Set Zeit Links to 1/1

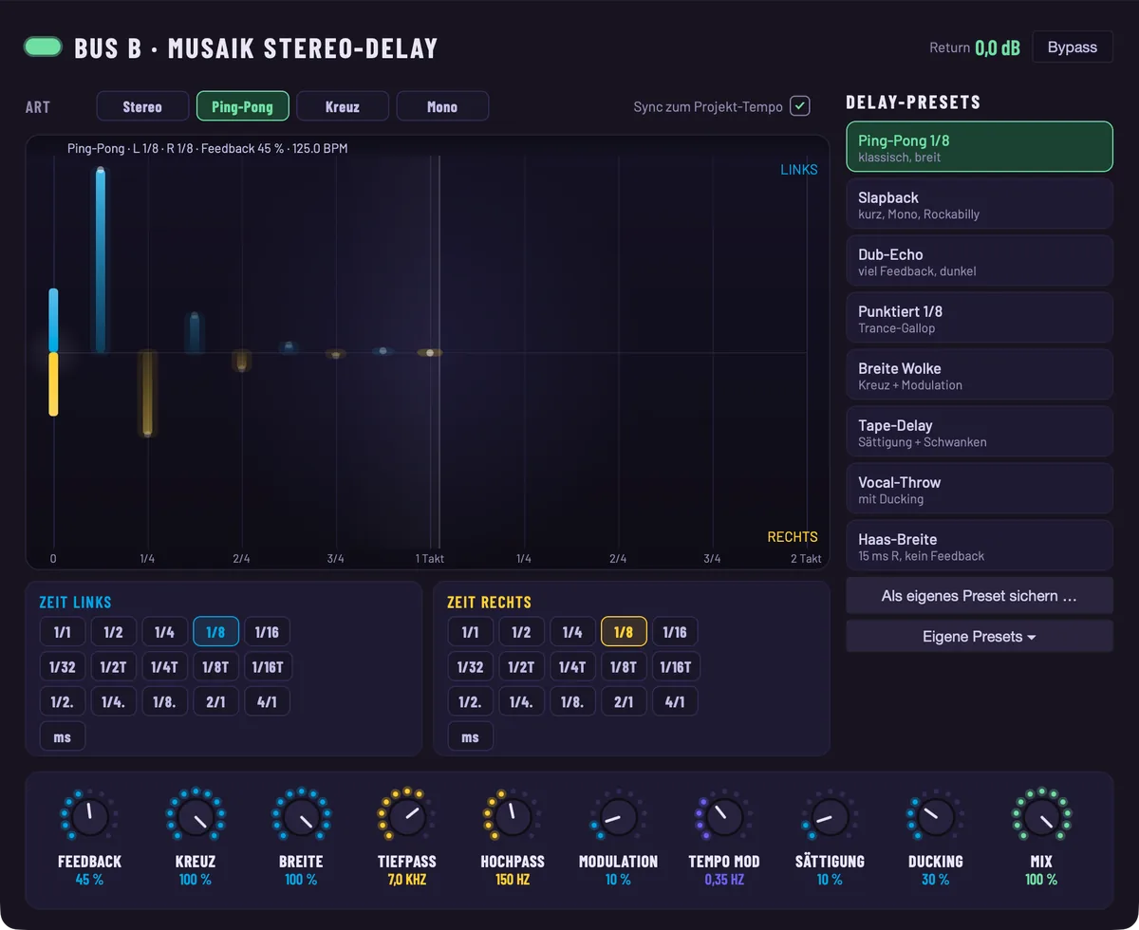click(x=63, y=632)
